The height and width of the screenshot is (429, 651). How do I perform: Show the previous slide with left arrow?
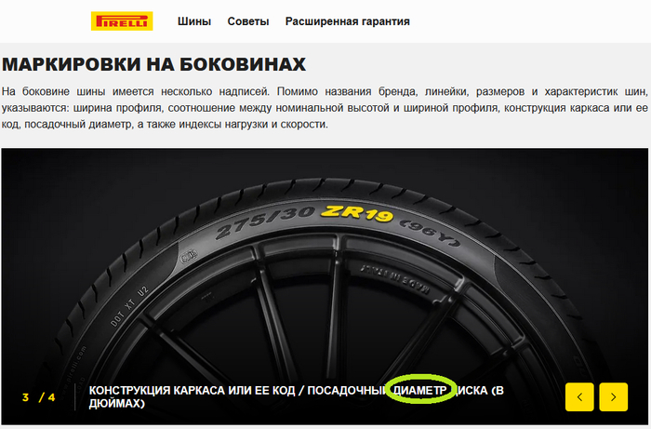[x=579, y=397]
